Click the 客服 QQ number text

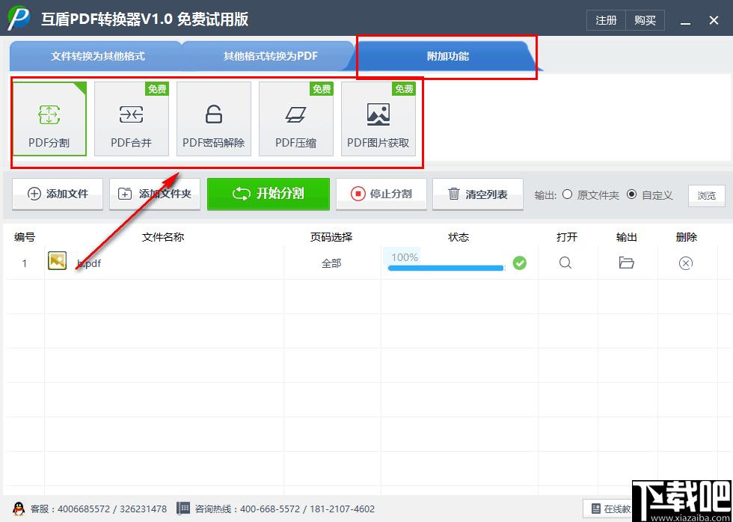point(98,509)
